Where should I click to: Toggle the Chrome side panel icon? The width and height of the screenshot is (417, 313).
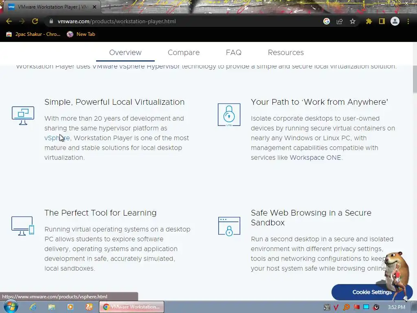(x=382, y=21)
